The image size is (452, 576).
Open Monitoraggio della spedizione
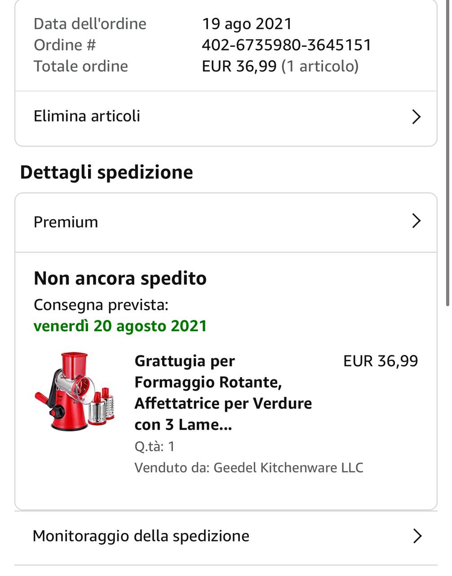point(141,536)
